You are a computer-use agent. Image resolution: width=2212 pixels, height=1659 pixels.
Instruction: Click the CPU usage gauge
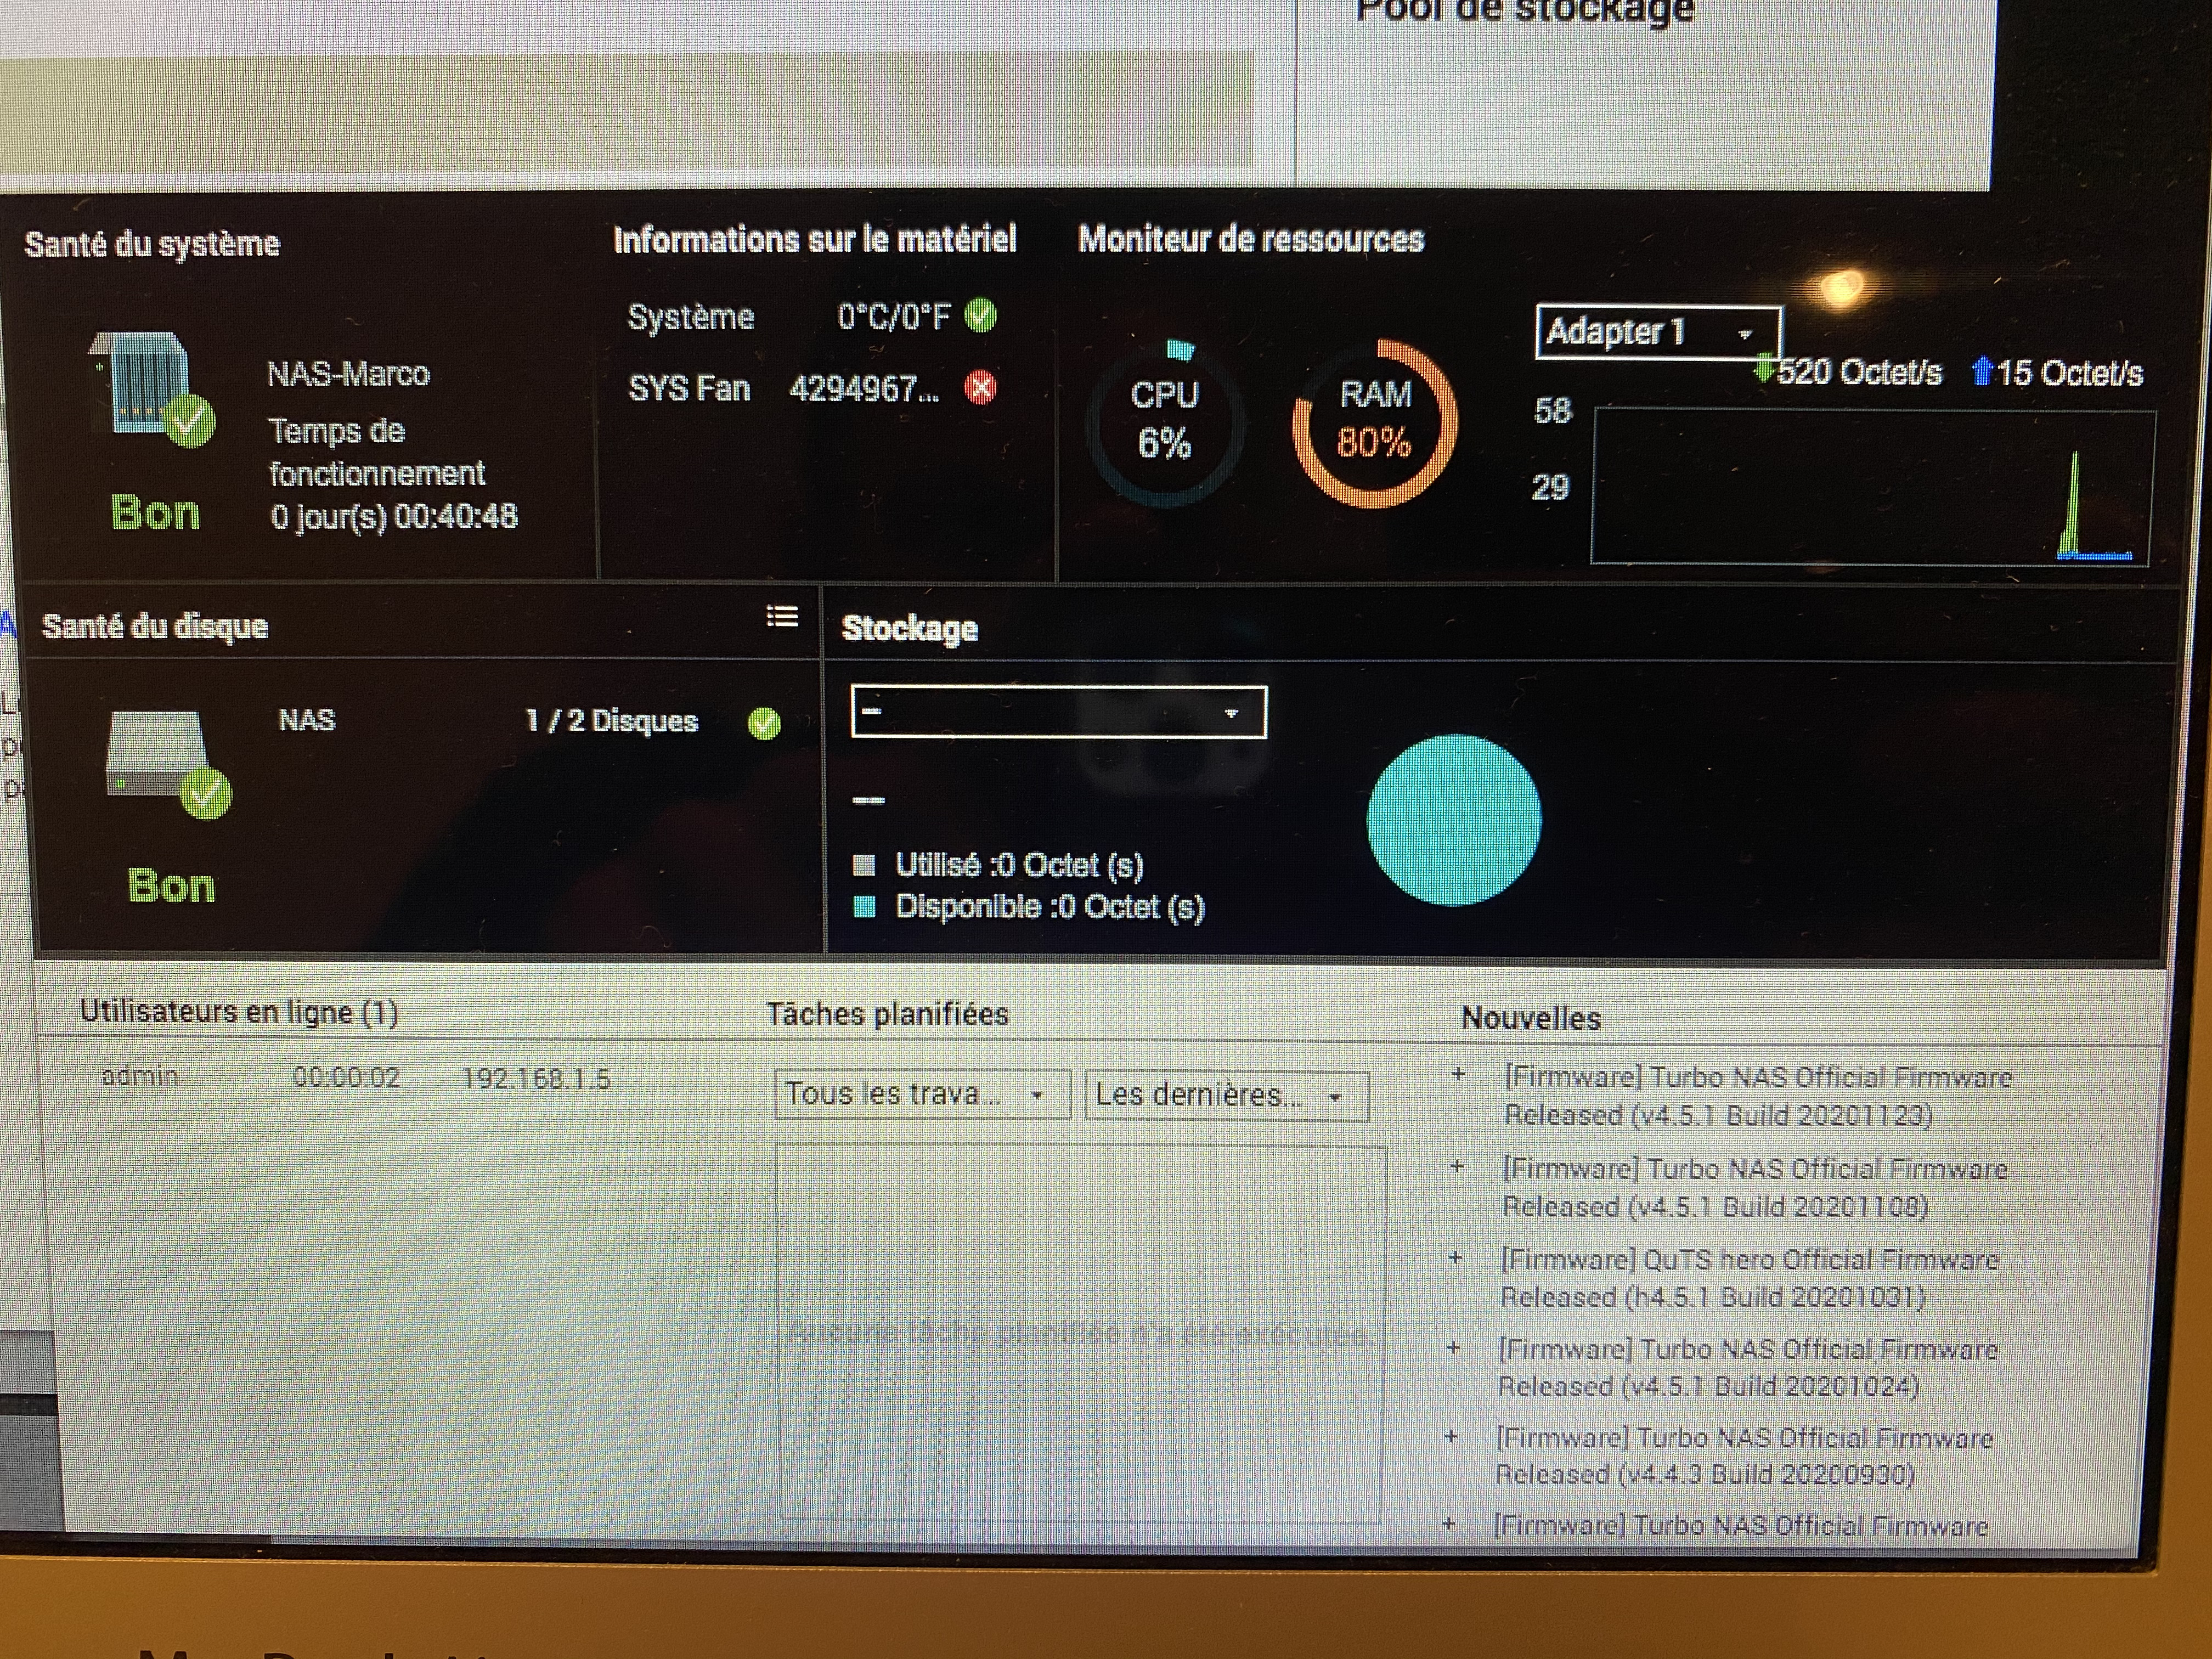(x=1165, y=422)
